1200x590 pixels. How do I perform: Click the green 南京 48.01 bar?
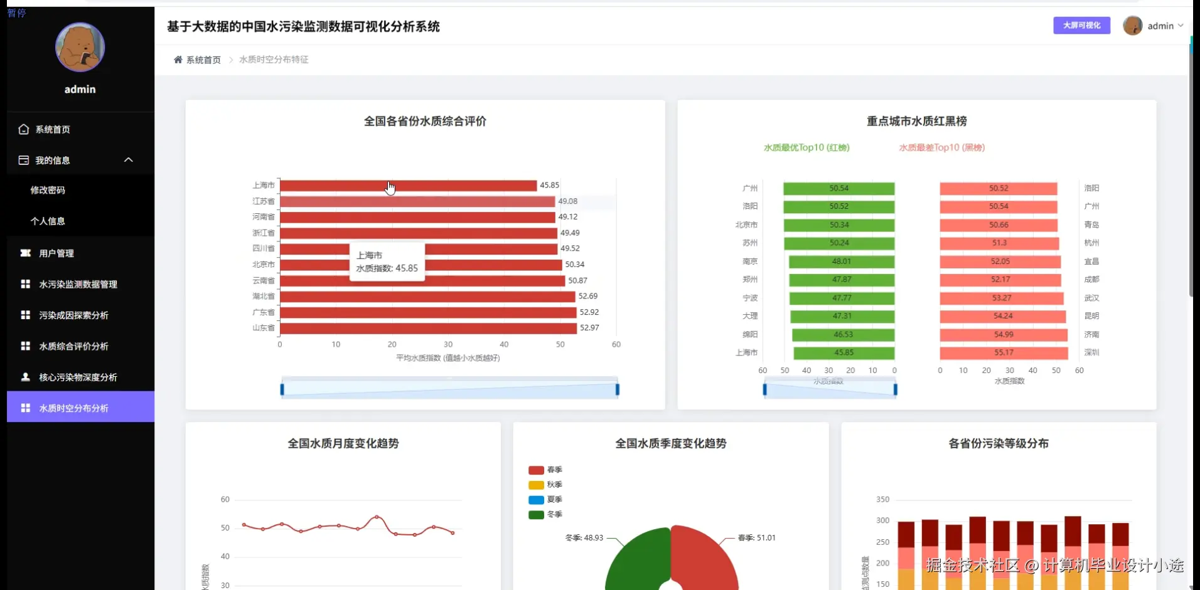click(842, 261)
